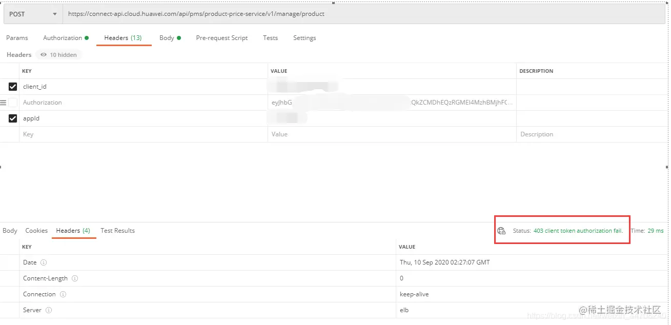The height and width of the screenshot is (325, 671).
Task: Click the Authorization token value cell
Action: [x=392, y=103]
